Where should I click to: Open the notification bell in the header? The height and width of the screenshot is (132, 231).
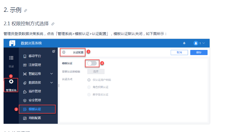point(184,43)
